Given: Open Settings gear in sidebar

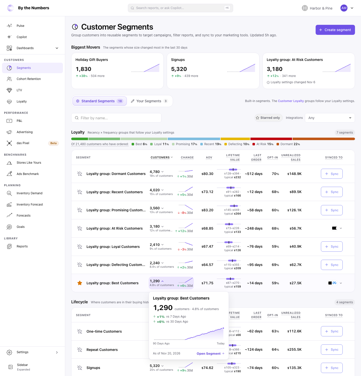Looking at the screenshot, I should point(9,352).
